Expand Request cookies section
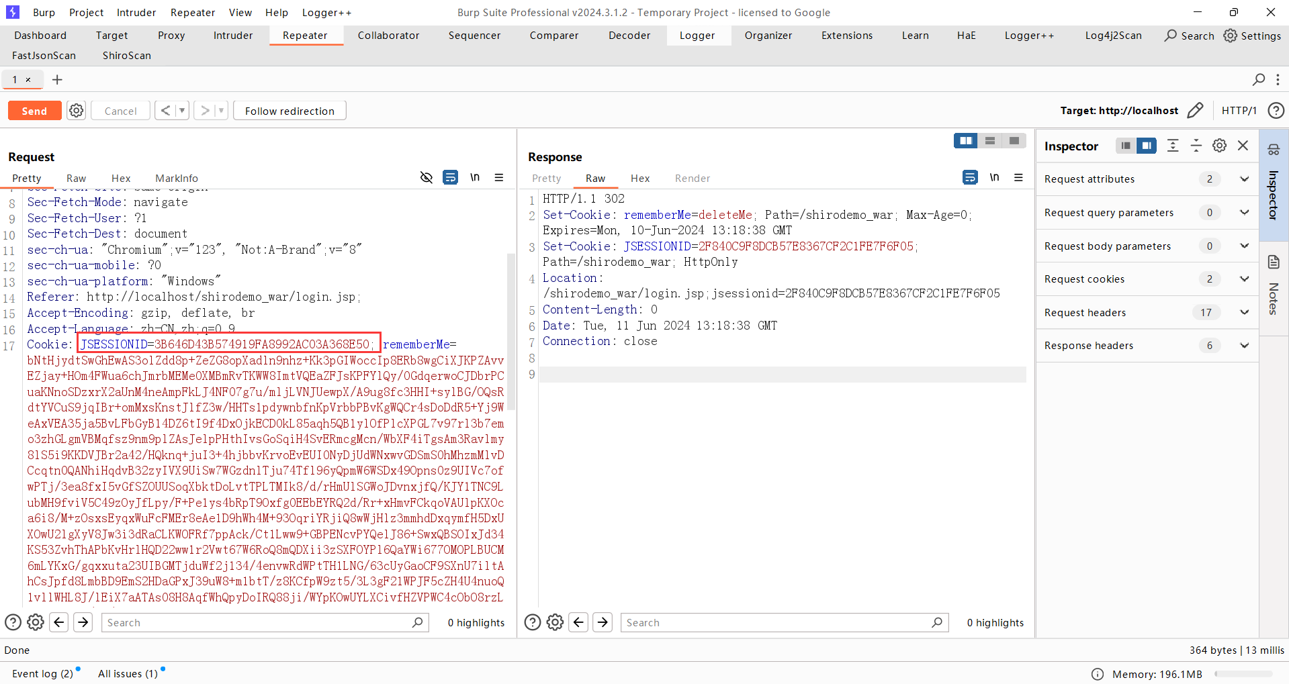Image resolution: width=1289 pixels, height=684 pixels. (1147, 279)
